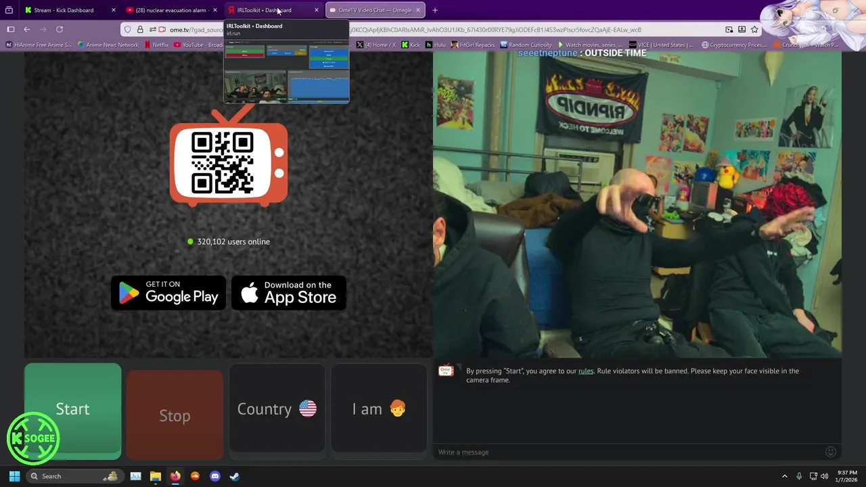Click the webcam video feed
The width and height of the screenshot is (866, 487).
(637, 205)
